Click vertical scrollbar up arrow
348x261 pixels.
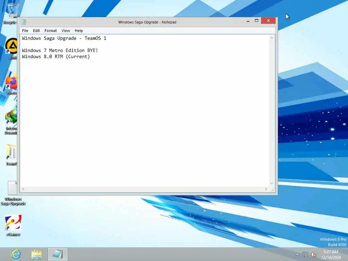point(272,38)
